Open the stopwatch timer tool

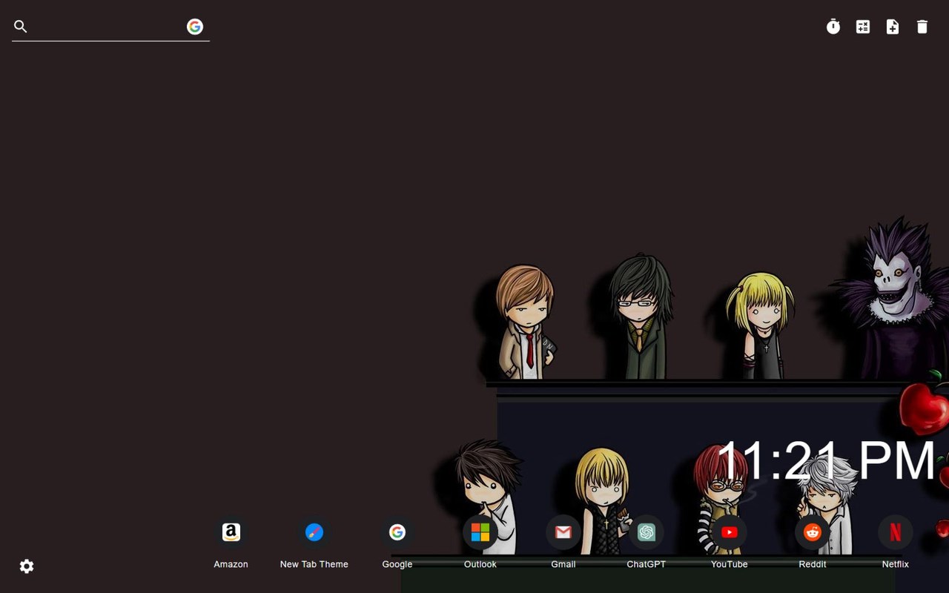(833, 27)
